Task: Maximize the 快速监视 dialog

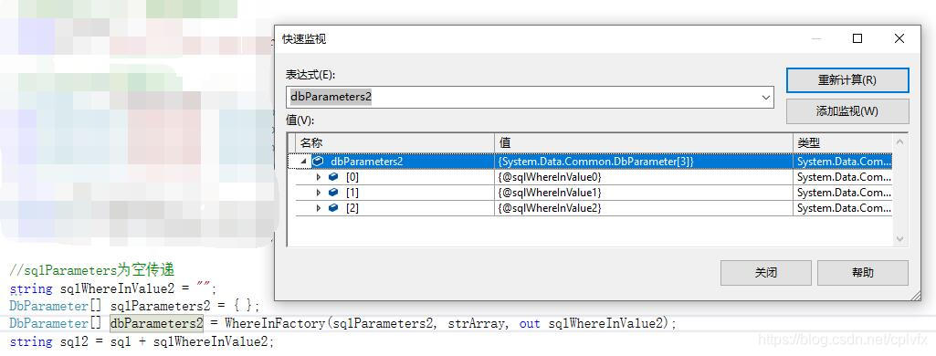Action: (857, 38)
